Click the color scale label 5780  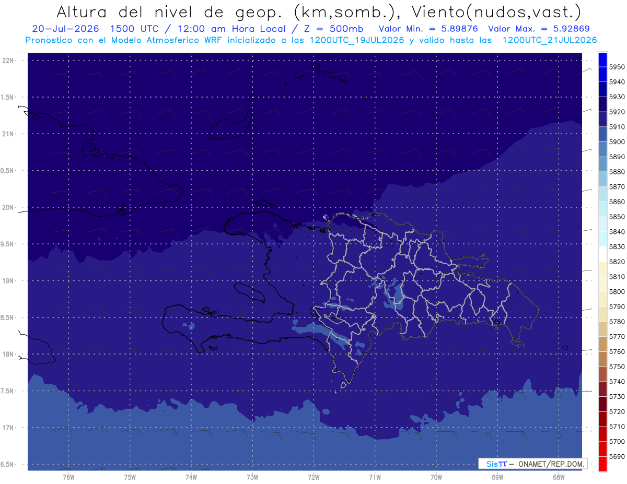coord(617,322)
